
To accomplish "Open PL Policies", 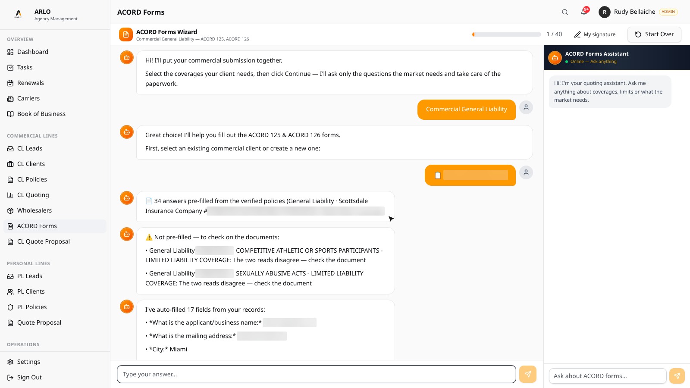I will click(55, 307).
